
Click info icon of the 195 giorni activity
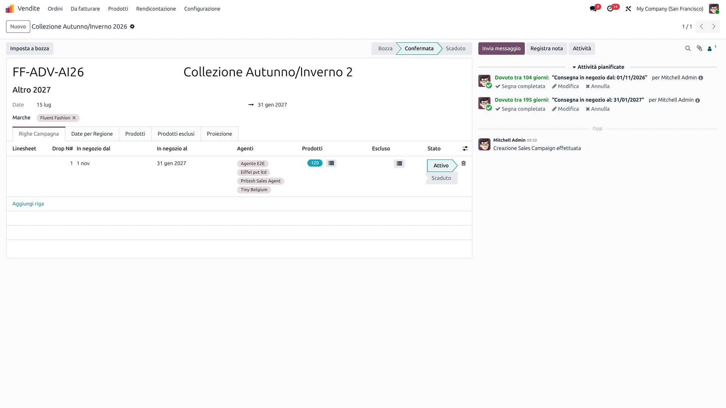(698, 100)
